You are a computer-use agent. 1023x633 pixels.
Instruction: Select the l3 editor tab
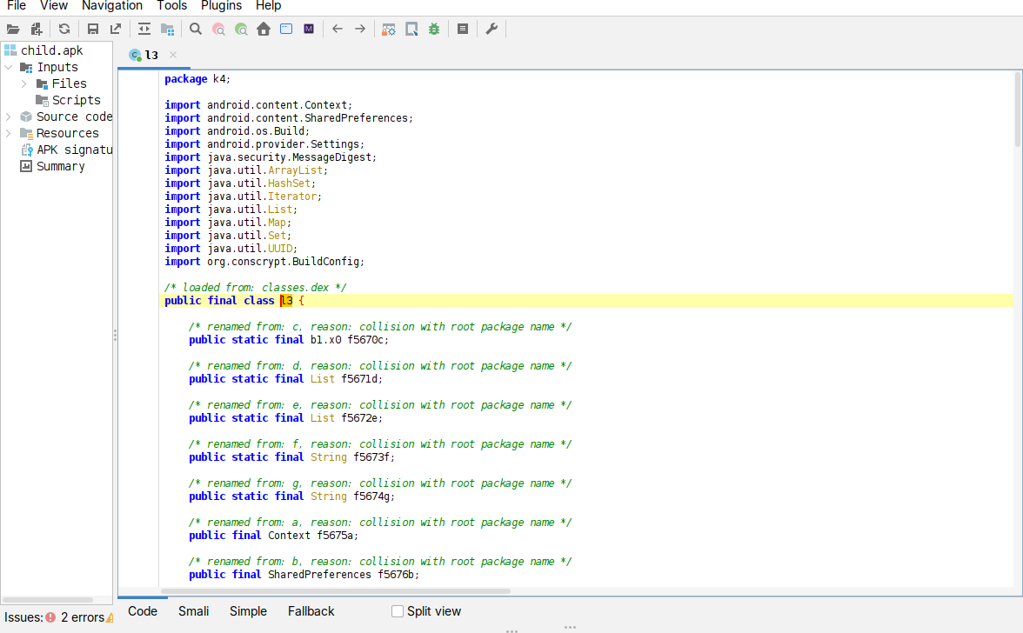(151, 56)
